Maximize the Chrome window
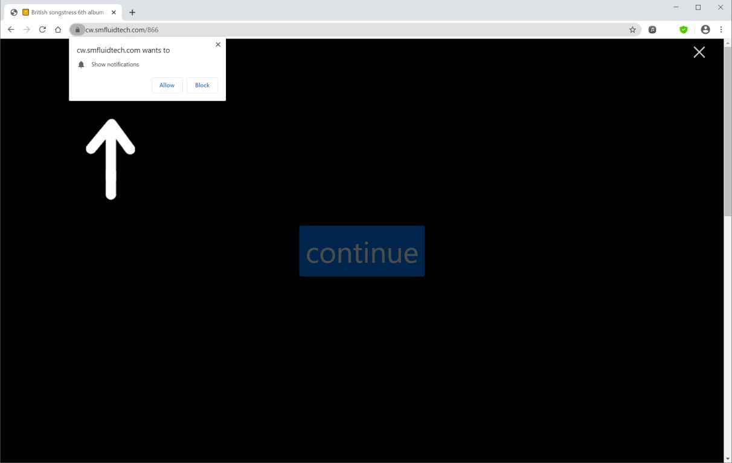 tap(698, 7)
